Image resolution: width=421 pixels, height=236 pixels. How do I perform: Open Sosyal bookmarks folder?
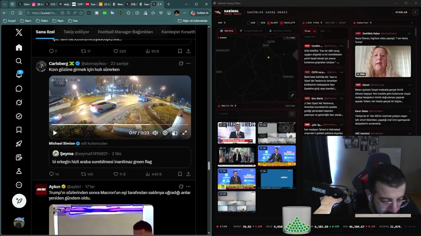point(9,21)
